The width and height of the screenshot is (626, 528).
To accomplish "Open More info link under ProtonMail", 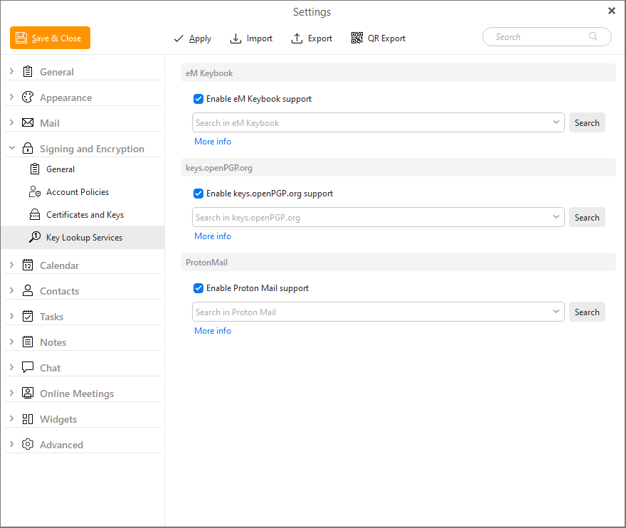I will [x=213, y=331].
